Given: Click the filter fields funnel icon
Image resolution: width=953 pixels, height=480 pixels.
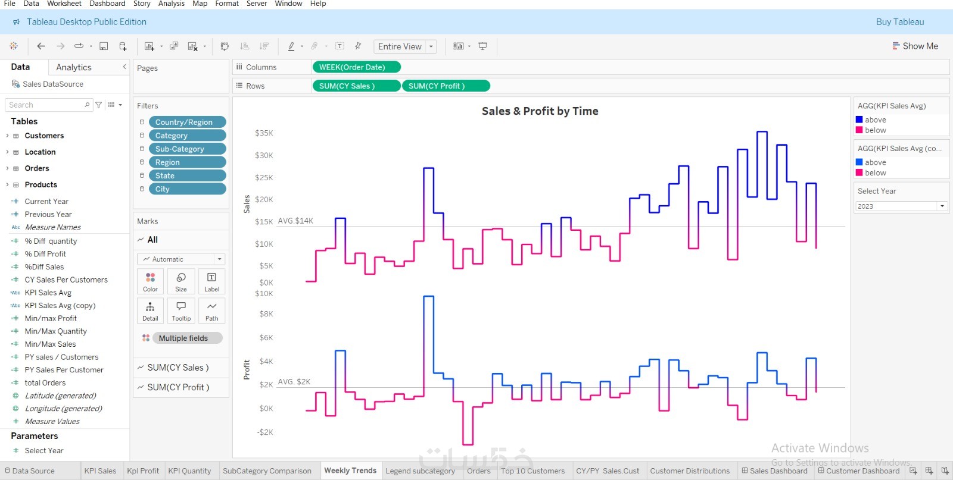Looking at the screenshot, I should point(99,105).
